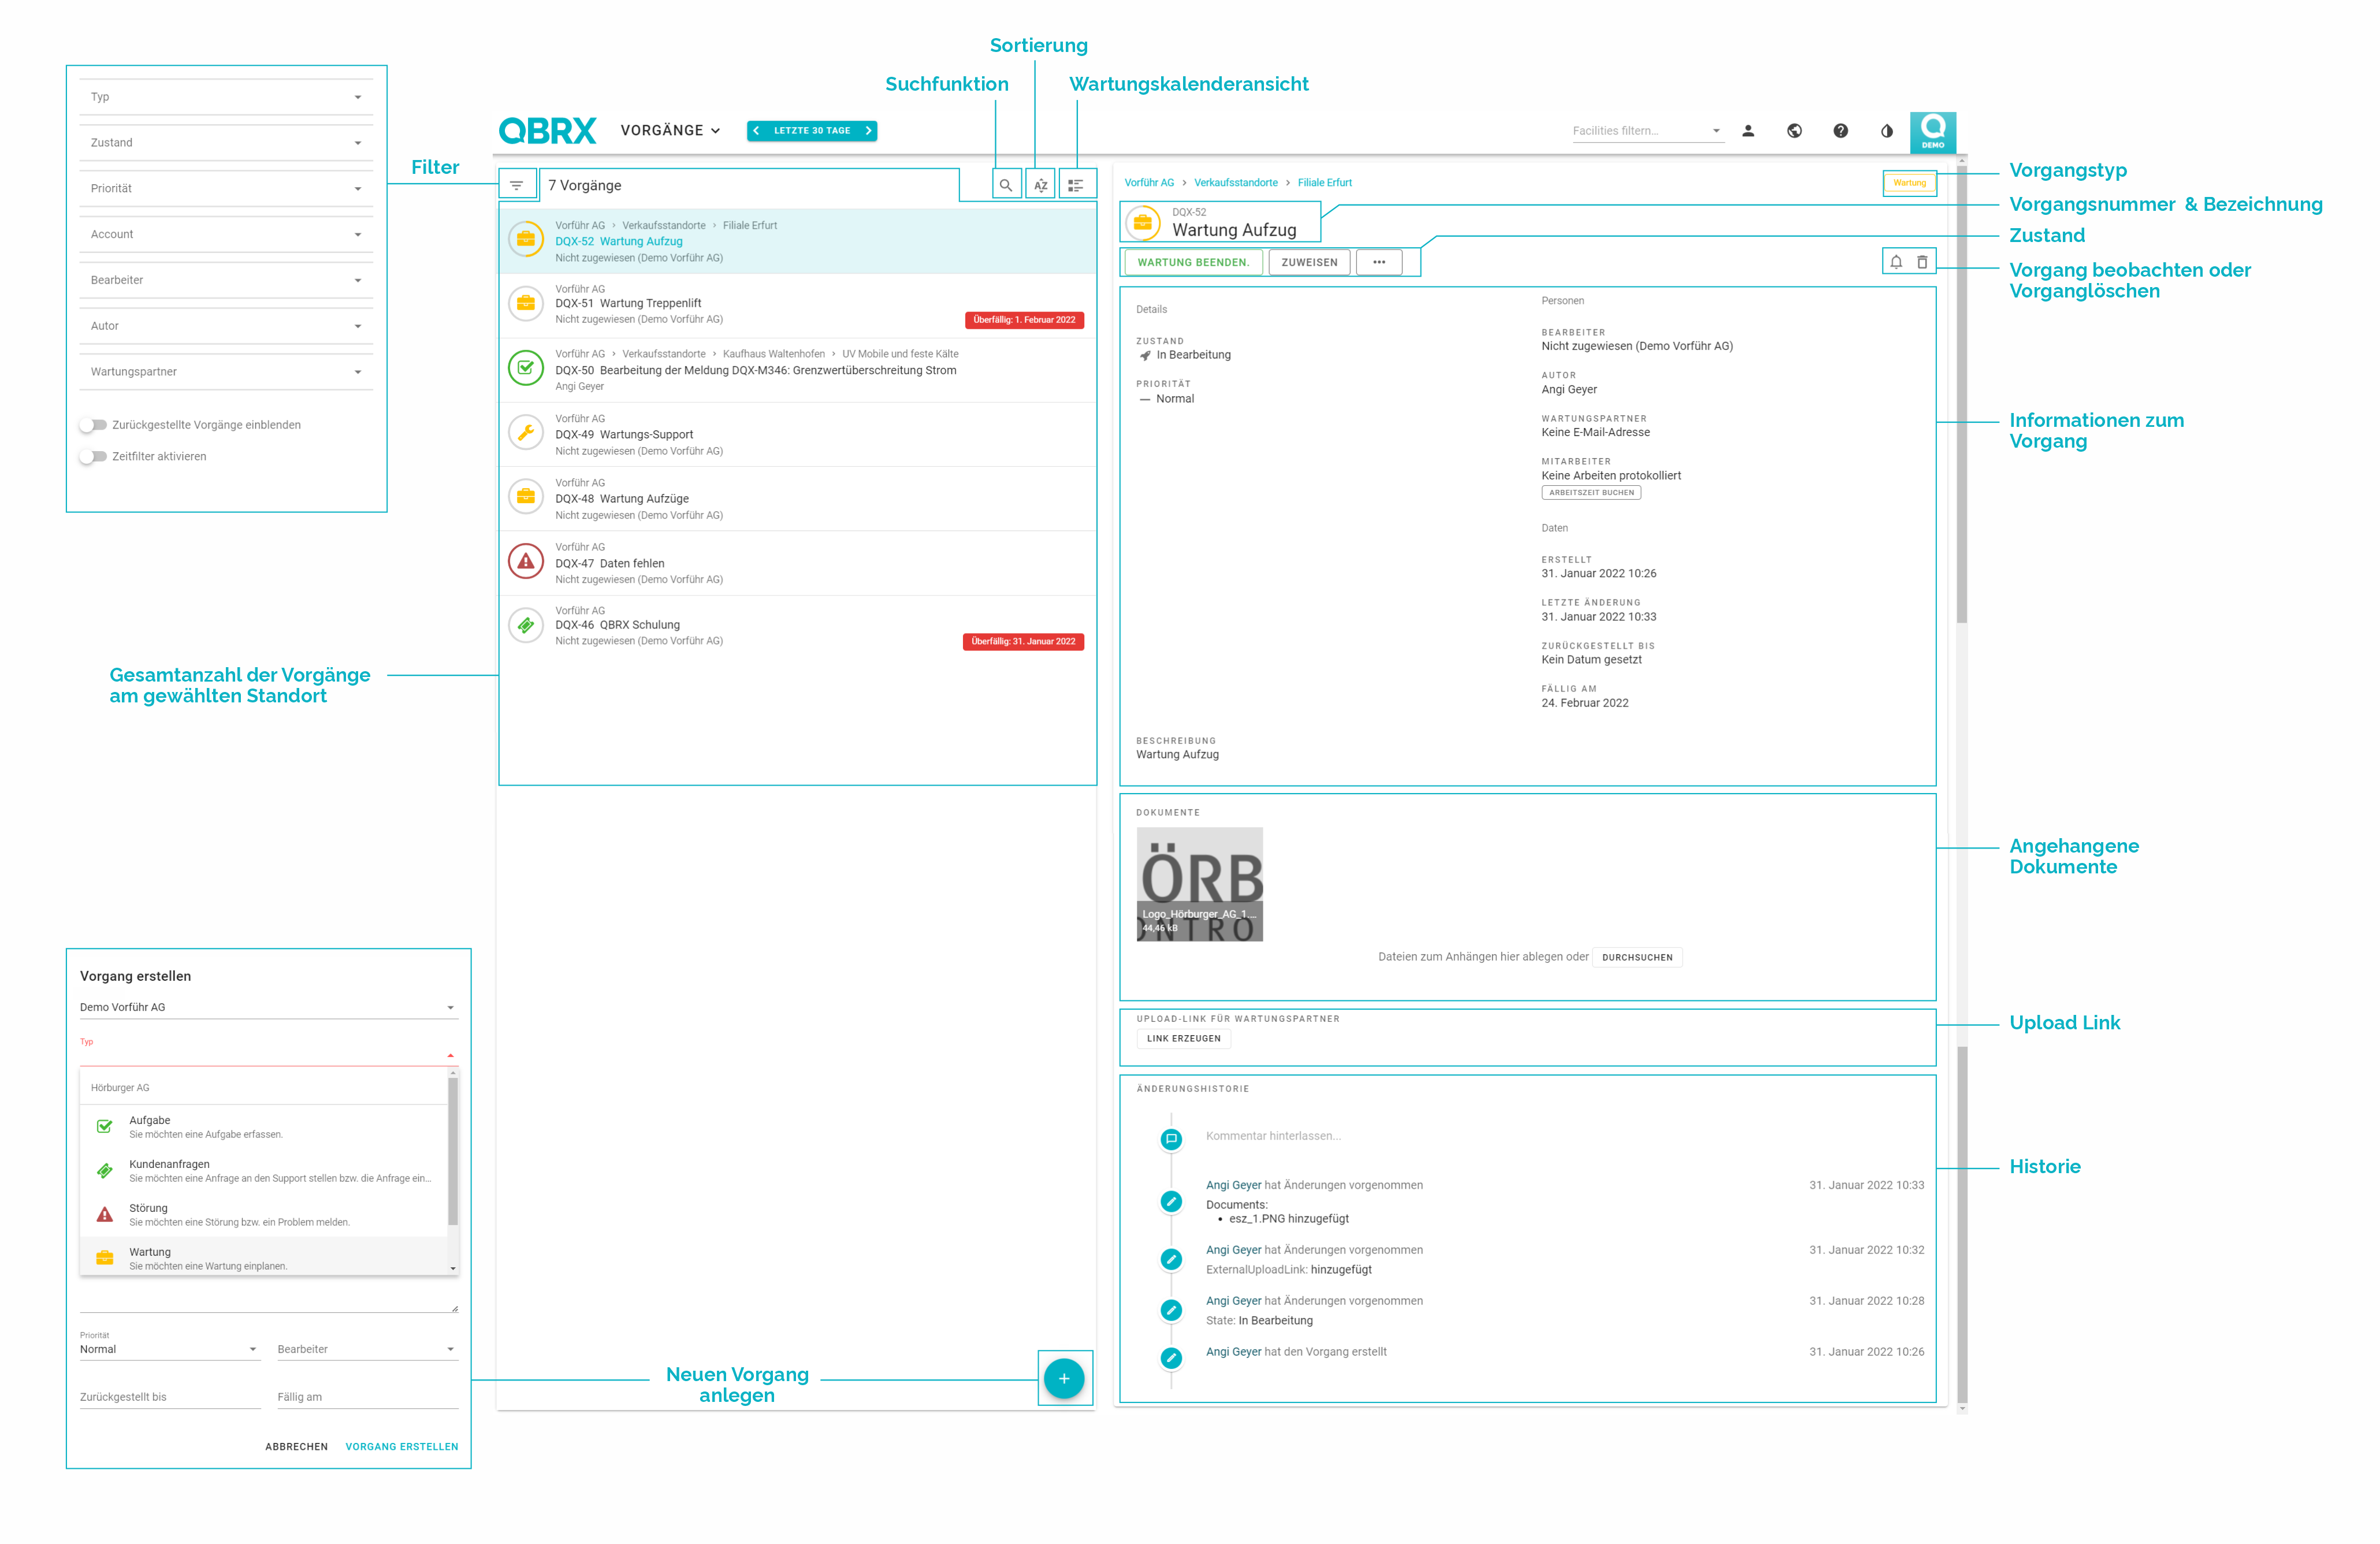
Task: Expand the Priorität filter dropdown
Action: (226, 189)
